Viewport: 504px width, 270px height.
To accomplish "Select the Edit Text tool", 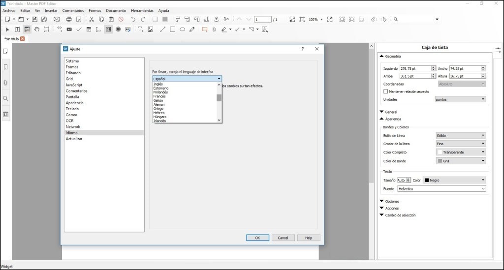I will (x=17, y=29).
